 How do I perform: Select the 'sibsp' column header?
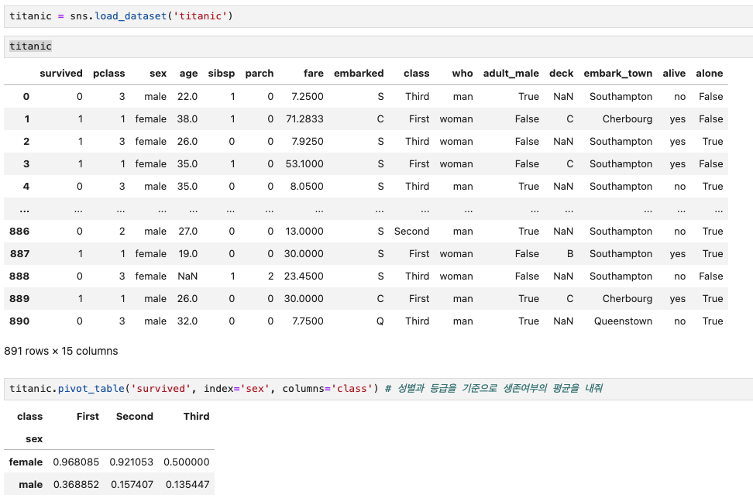222,74
